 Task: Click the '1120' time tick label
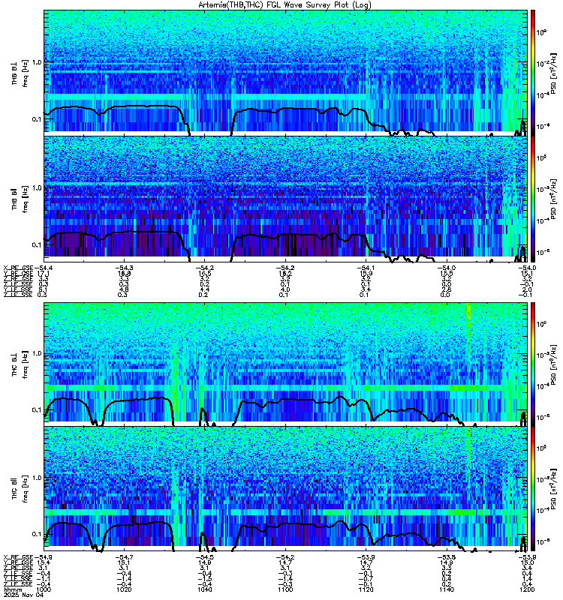click(x=366, y=589)
